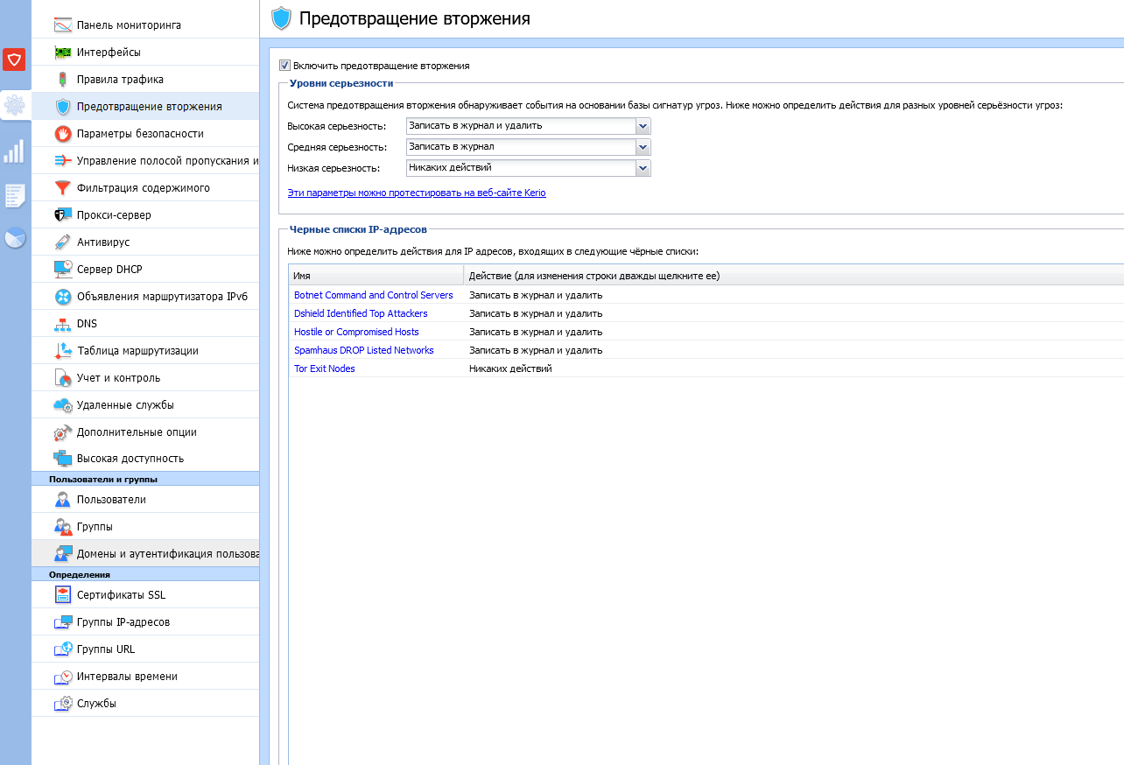Click the Пользователи и группы section header

click(145, 479)
